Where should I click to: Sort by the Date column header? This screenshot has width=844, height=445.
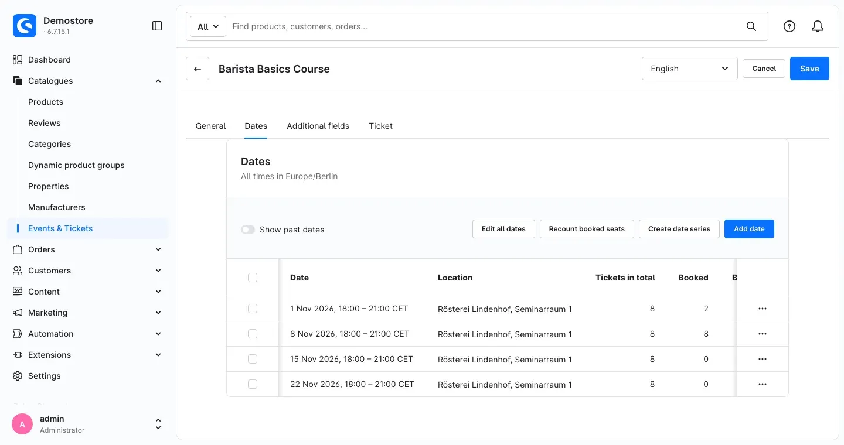(x=300, y=278)
